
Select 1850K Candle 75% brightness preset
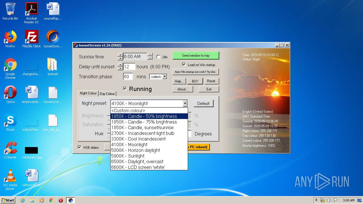[x=149, y=122]
